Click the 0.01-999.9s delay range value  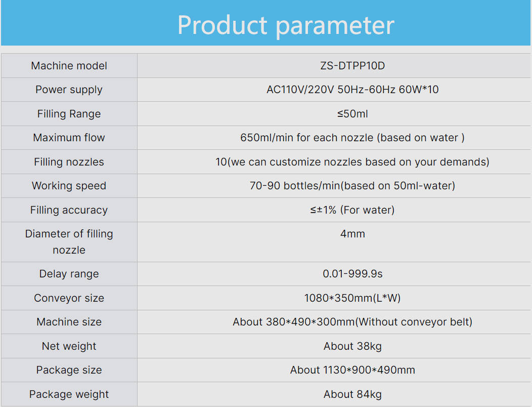click(352, 274)
